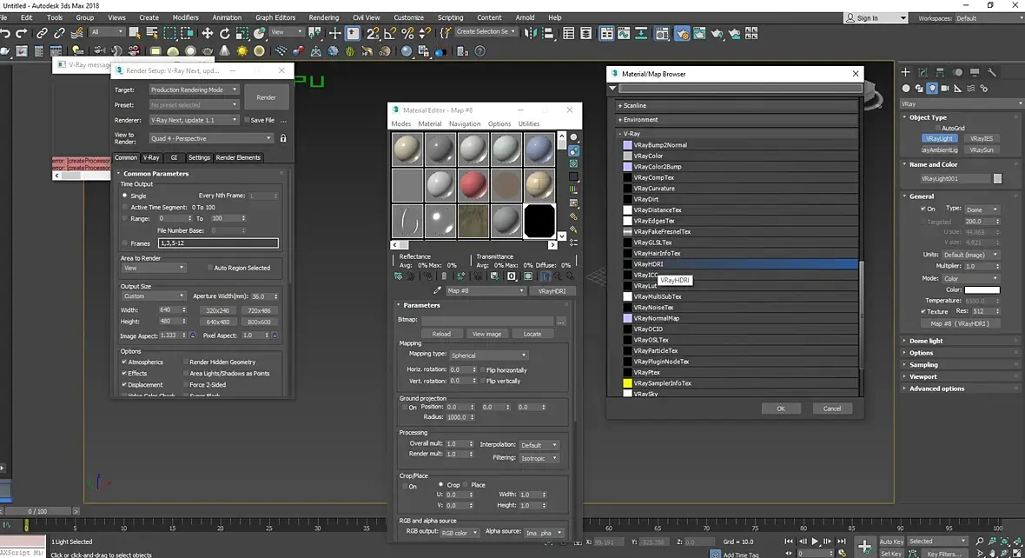Open the light Type Dome dropdown
This screenshot has height=558, width=1025.
(x=982, y=209)
